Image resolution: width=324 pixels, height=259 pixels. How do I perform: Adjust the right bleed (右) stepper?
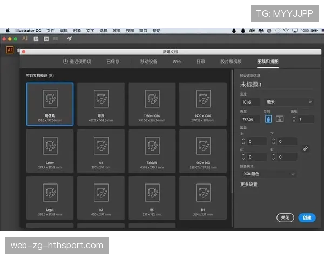coord(274,157)
